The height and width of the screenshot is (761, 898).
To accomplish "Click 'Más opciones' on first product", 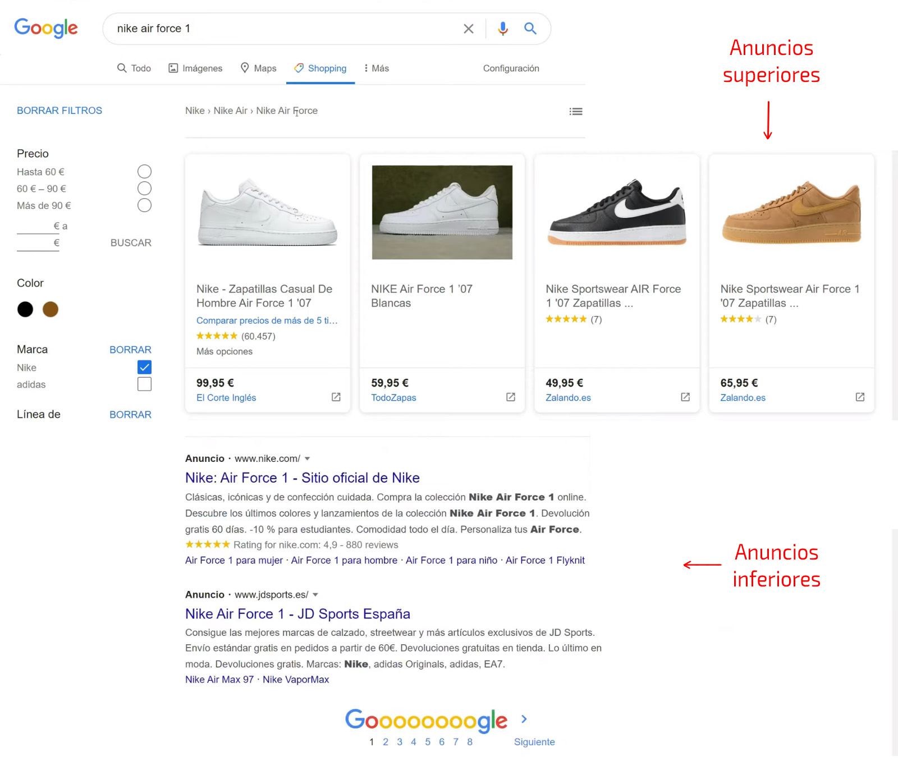I will pos(224,351).
